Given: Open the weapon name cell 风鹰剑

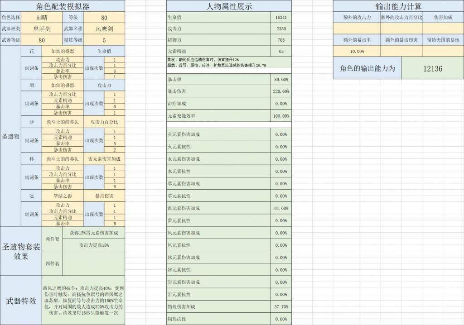Looking at the screenshot, I should pos(104,29).
